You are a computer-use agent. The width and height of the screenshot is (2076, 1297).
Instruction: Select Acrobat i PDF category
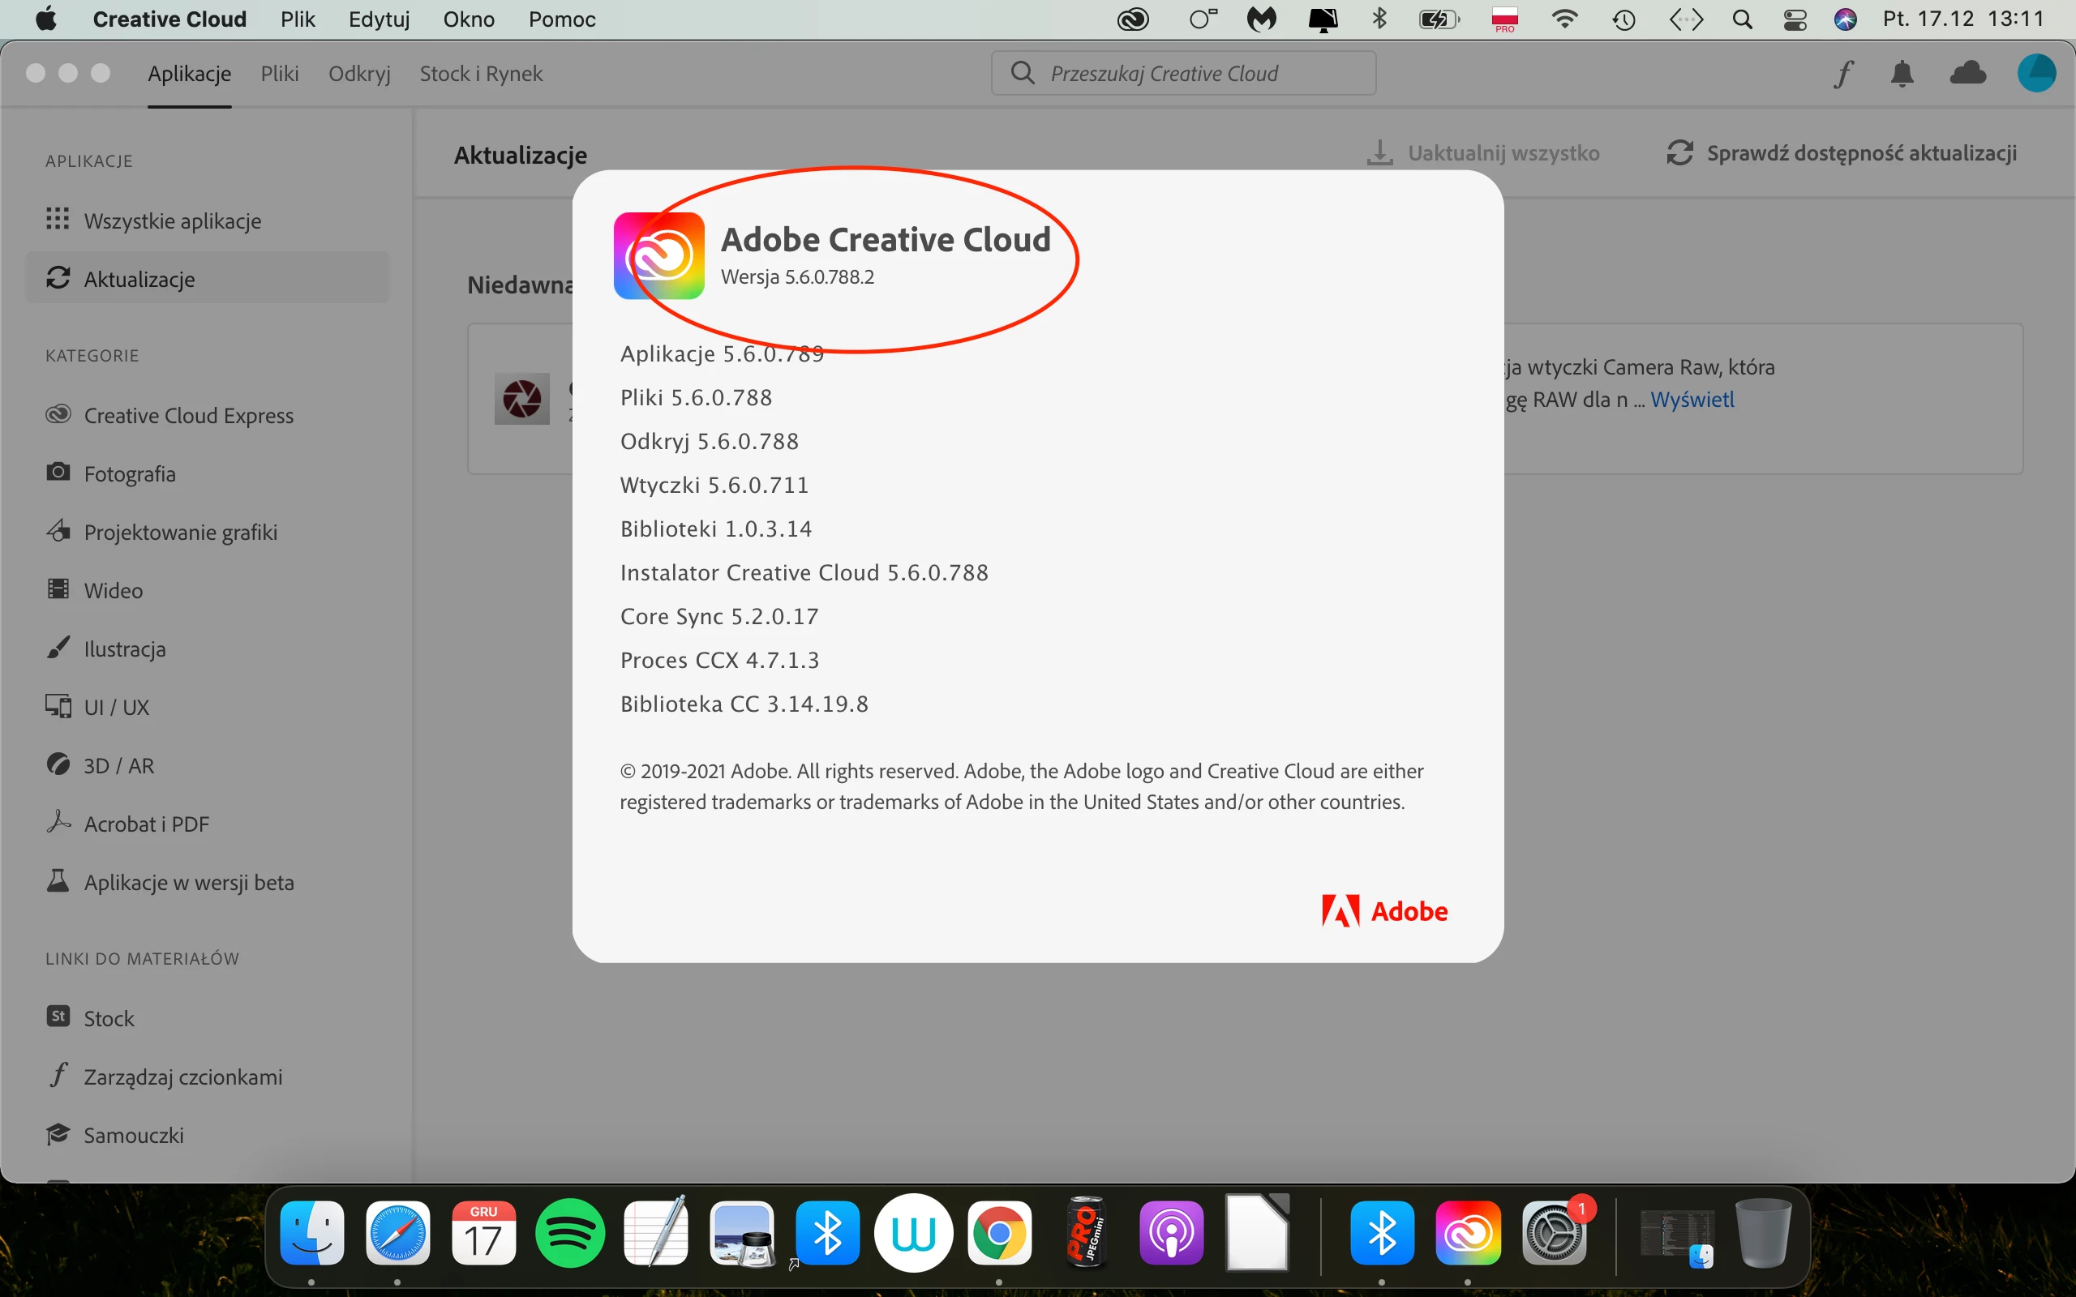146,824
